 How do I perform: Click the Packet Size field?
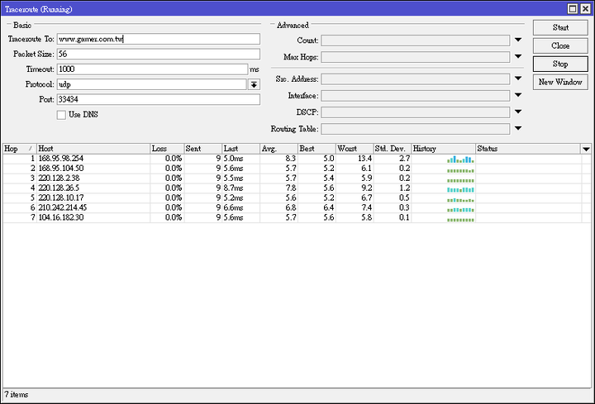tap(159, 55)
